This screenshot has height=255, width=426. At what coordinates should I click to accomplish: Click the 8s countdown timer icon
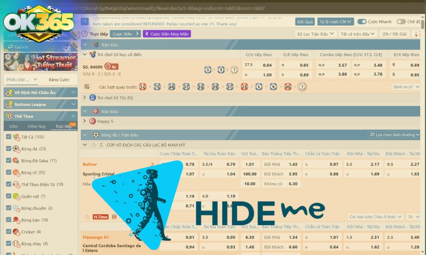108,65
